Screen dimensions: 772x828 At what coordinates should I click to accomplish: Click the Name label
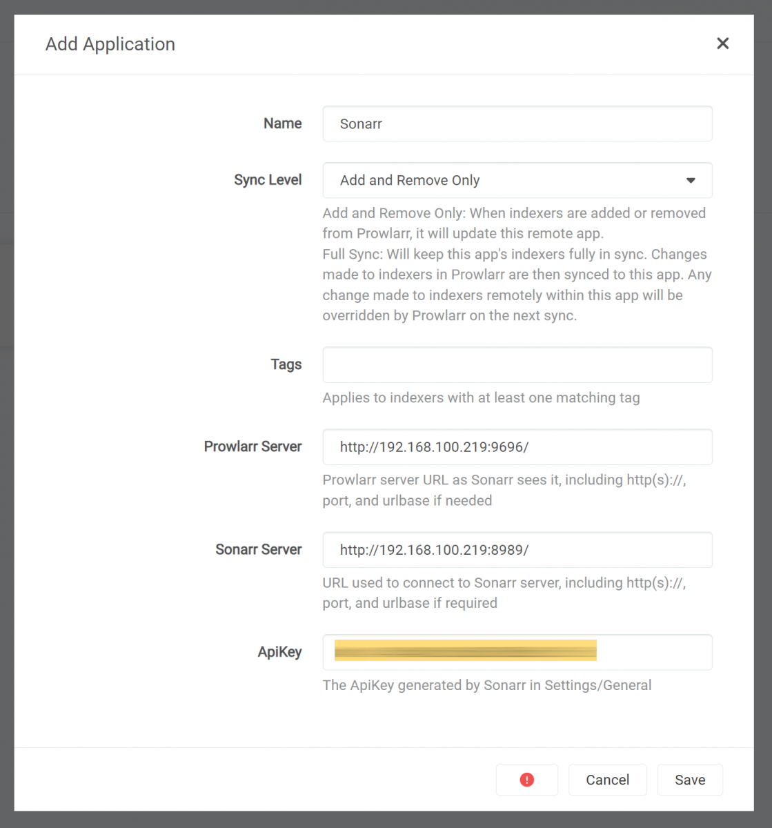coord(283,124)
